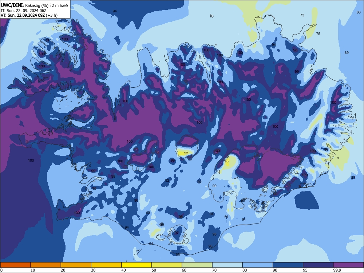Pick the purple above-99.9 legend swatch
The width and height of the screenshot is (364, 273).
point(348,265)
